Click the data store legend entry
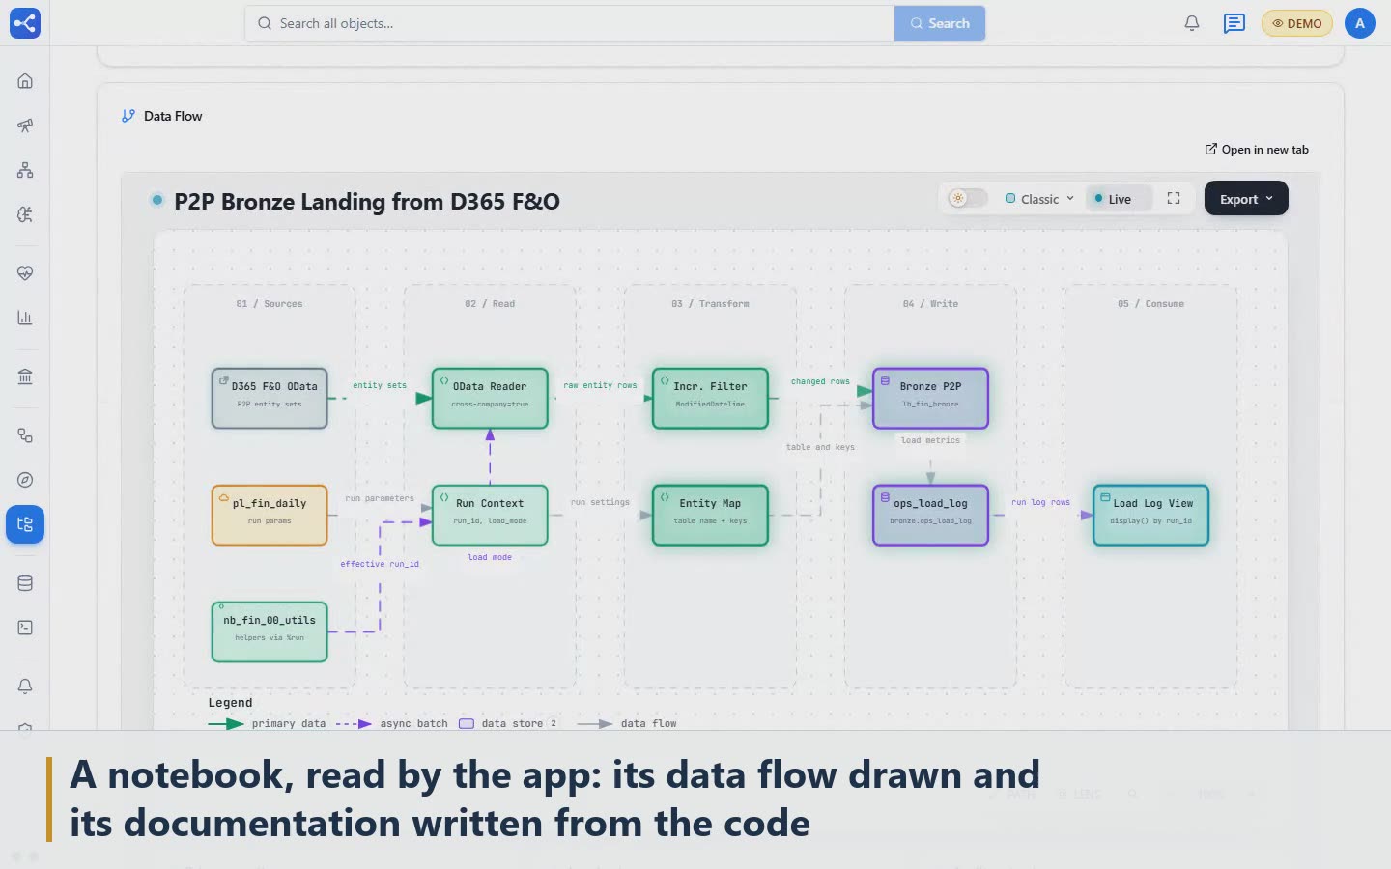Image resolution: width=1391 pixels, height=869 pixels. coord(508,723)
